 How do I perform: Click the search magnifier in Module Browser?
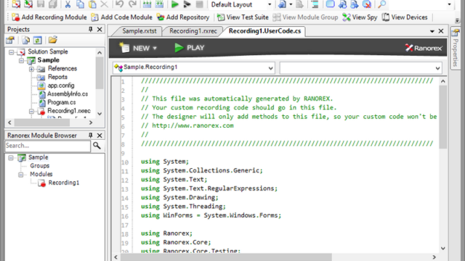[97, 146]
